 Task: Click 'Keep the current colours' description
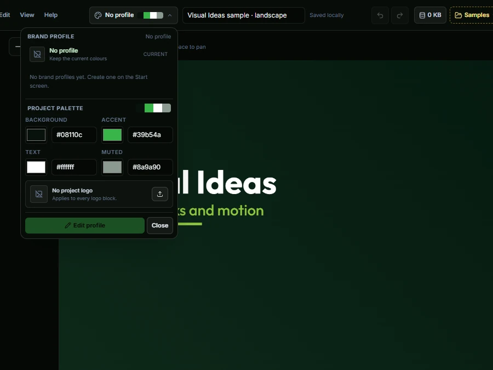[78, 59]
